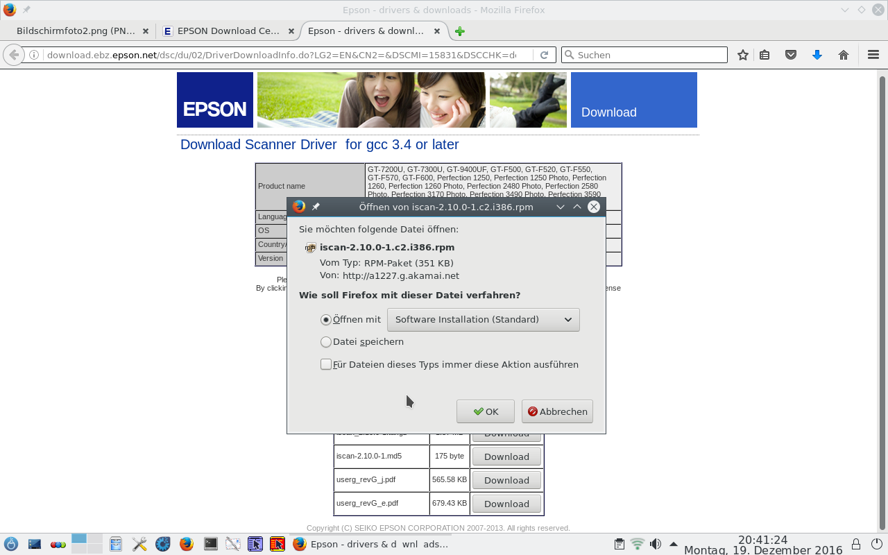Click the red cursor-window icon in panel
Screen dimensions: 888x555
tap(277, 544)
